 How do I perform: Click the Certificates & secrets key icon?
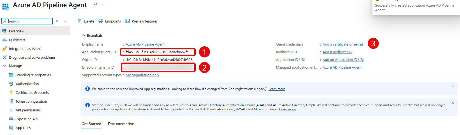(x=11, y=92)
